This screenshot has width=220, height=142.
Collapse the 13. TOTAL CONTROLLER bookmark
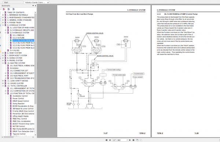point(3,86)
